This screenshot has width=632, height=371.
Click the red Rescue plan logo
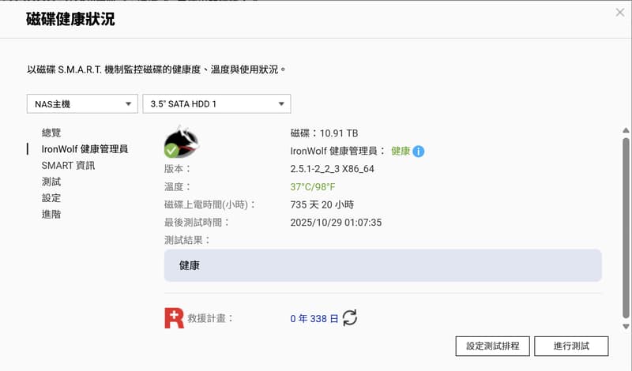point(174,318)
